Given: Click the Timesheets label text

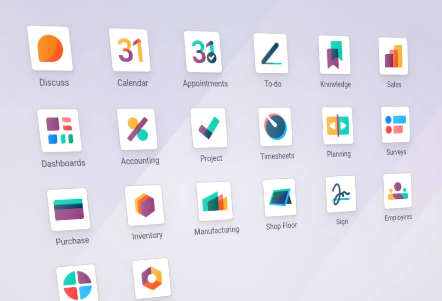Looking at the screenshot, I should 277,156.
